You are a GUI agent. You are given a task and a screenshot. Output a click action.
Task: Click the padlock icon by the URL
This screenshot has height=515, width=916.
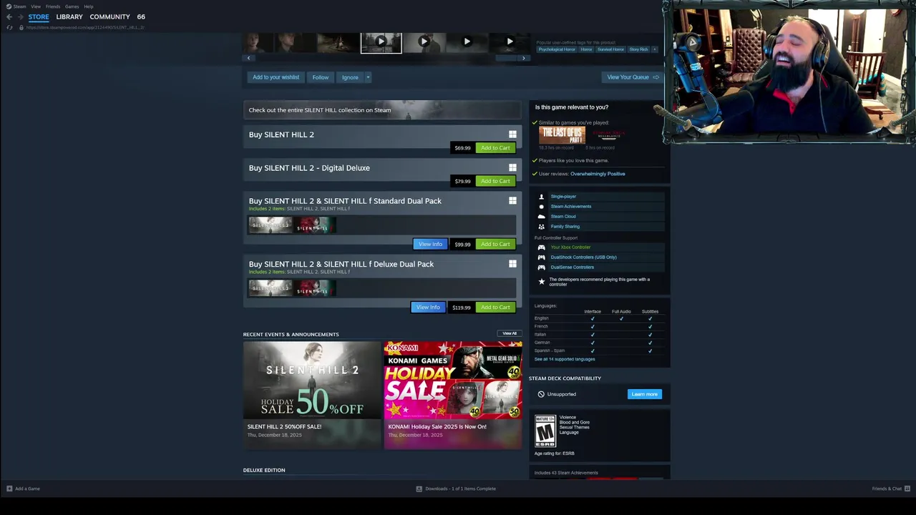click(x=21, y=27)
